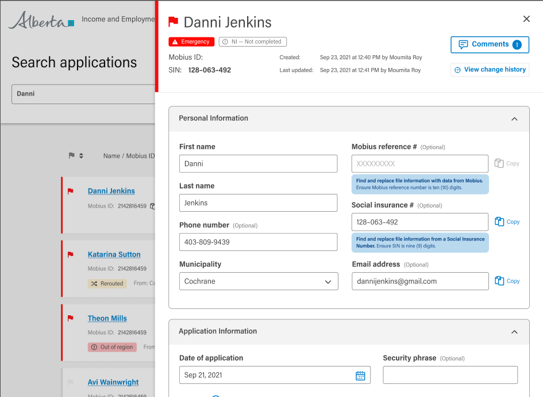Image resolution: width=543 pixels, height=397 pixels.
Task: Open the Comments button
Action: [x=490, y=45]
